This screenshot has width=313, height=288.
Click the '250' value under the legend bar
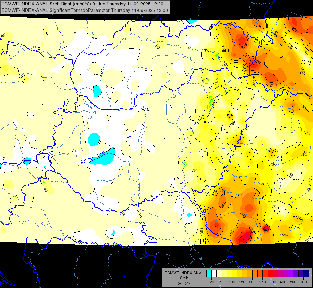[262, 282]
